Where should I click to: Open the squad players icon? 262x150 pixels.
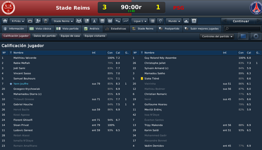[79, 21]
